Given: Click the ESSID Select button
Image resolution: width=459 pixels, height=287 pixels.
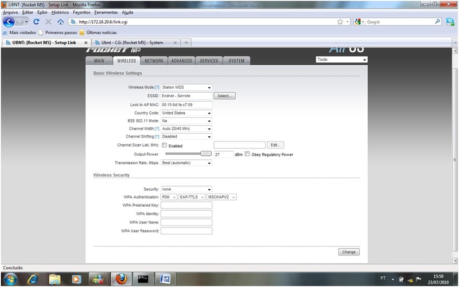Looking at the screenshot, I should click(x=224, y=96).
